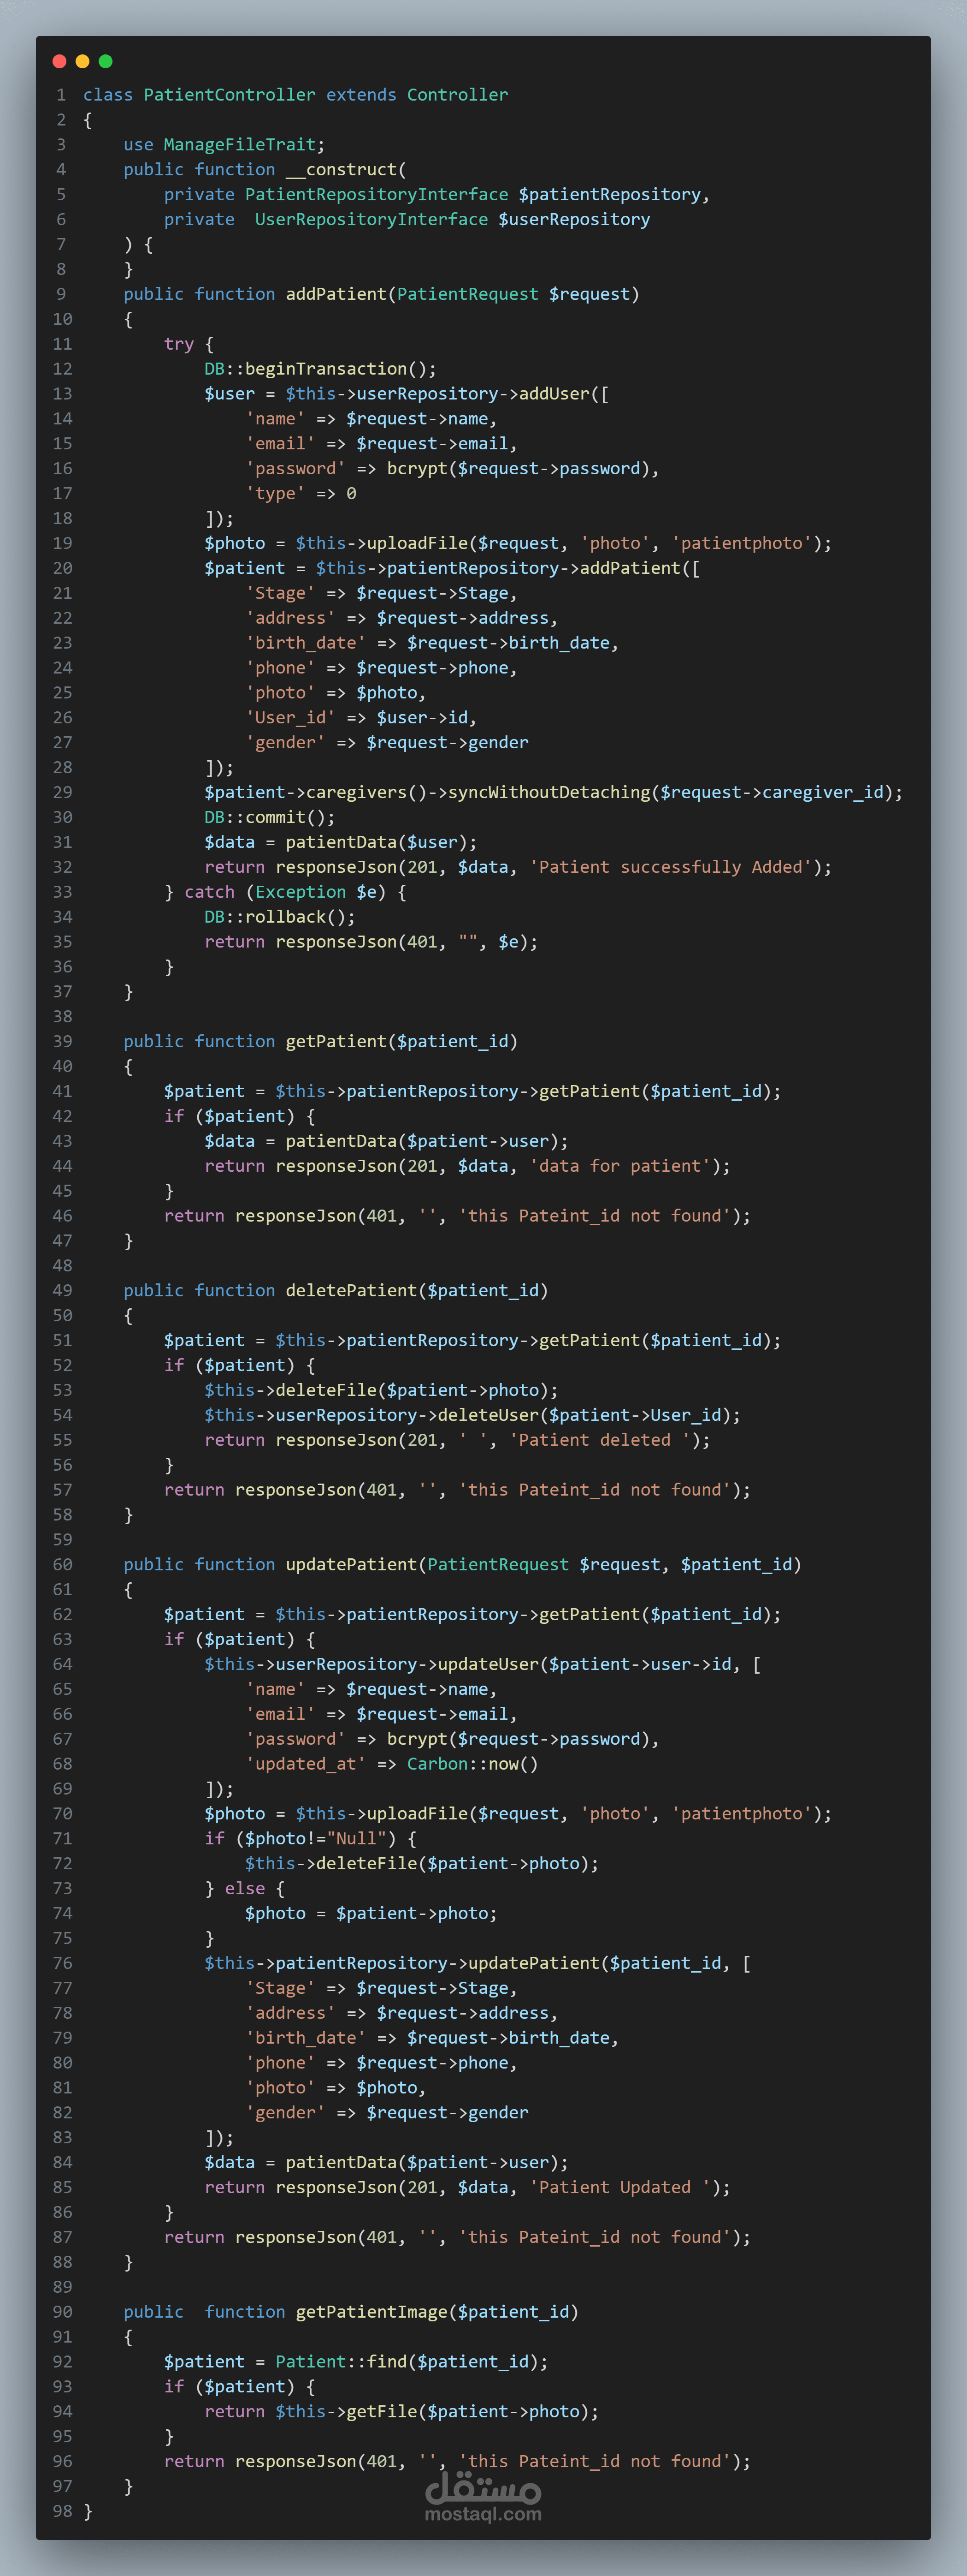Viewport: 967px width, 2576px height.
Task: Select the PatientRepositoryInterface type hint
Action: tap(377, 195)
